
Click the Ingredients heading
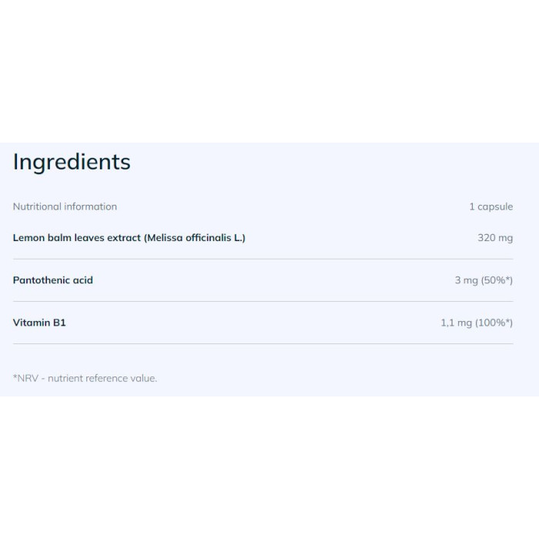[x=72, y=162]
